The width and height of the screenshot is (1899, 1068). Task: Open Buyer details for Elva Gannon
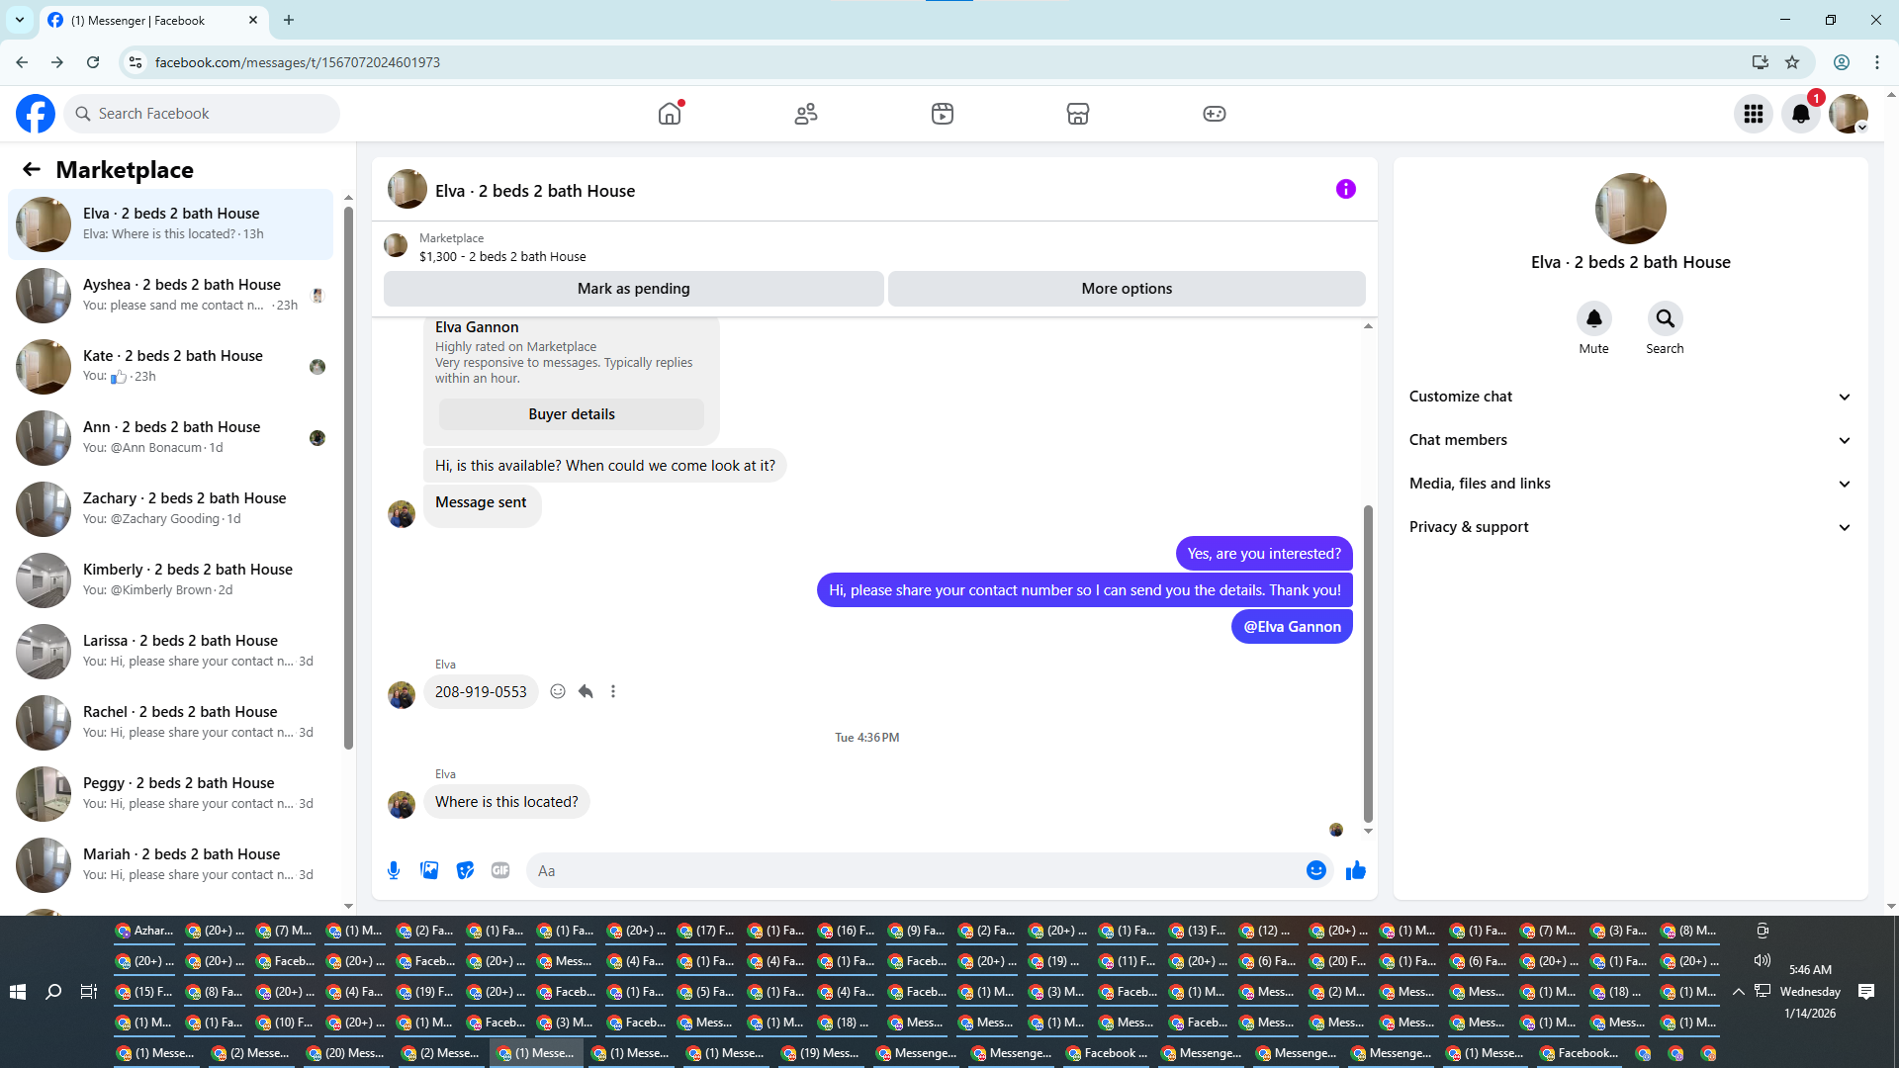click(571, 414)
